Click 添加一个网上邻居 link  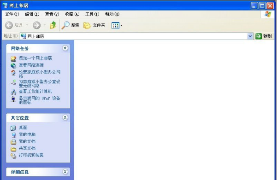coord(35,58)
